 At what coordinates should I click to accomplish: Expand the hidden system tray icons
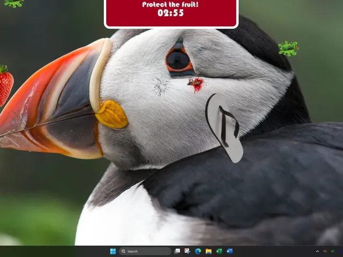click(317, 252)
